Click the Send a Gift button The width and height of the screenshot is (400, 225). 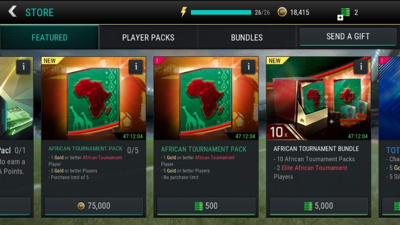click(348, 36)
